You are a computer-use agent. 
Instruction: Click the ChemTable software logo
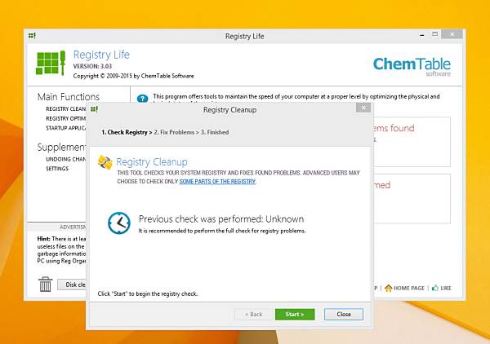pos(412,66)
